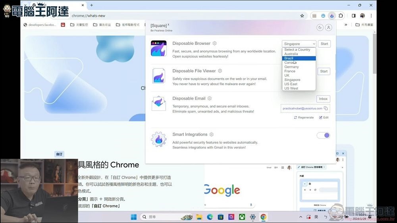Choose Australia from country list
397x223 pixels.
click(299, 54)
